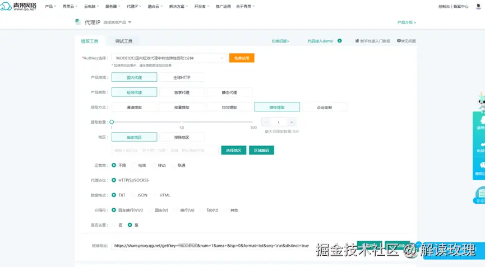Expand the 服务器 navigation menu
Viewport: 485px width, 267px height.
point(113,6)
